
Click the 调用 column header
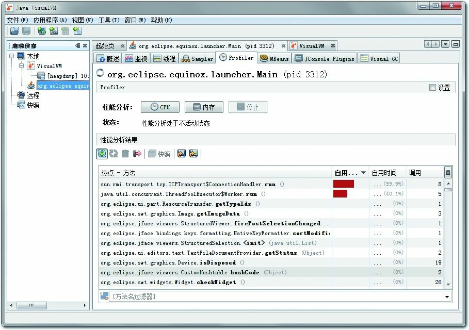(x=425, y=172)
